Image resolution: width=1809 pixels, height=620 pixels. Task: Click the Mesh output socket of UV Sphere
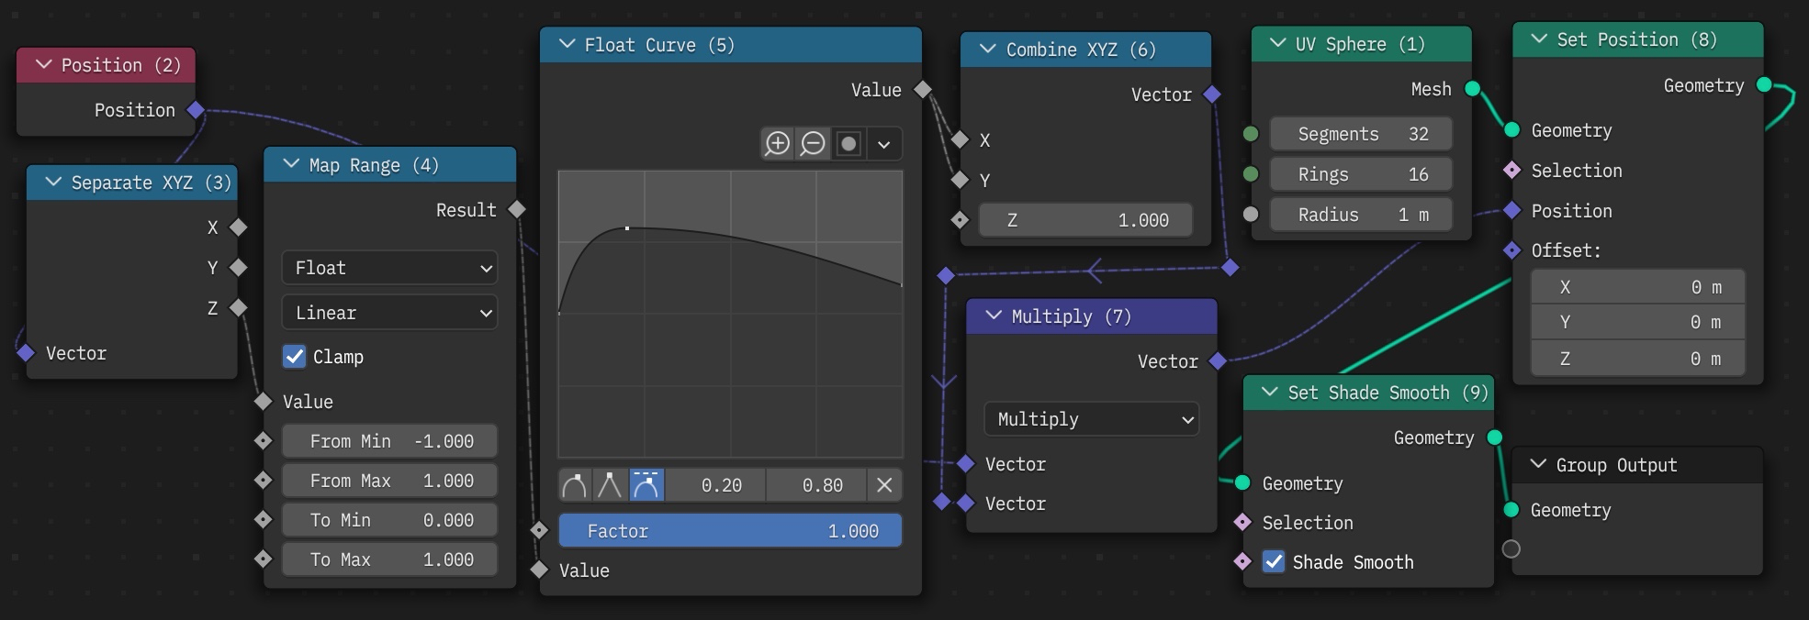pyautogui.click(x=1472, y=89)
